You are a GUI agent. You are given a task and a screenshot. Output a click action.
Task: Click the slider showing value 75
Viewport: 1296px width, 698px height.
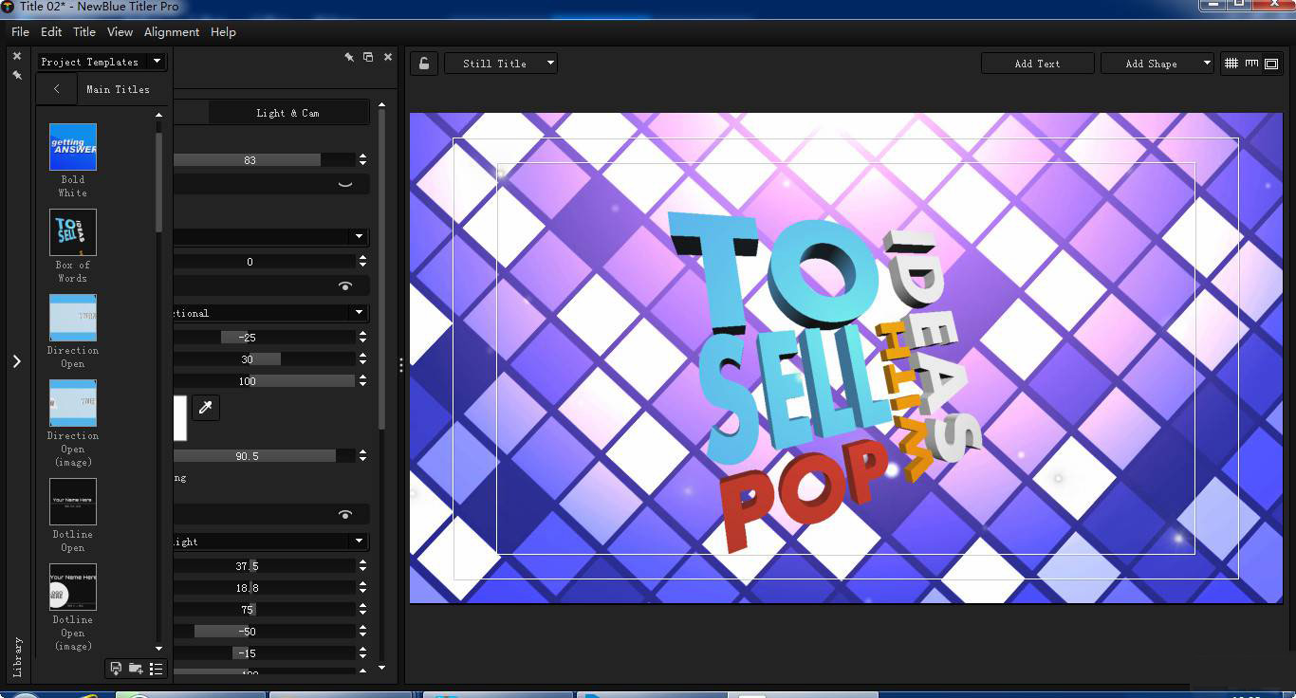tap(264, 610)
